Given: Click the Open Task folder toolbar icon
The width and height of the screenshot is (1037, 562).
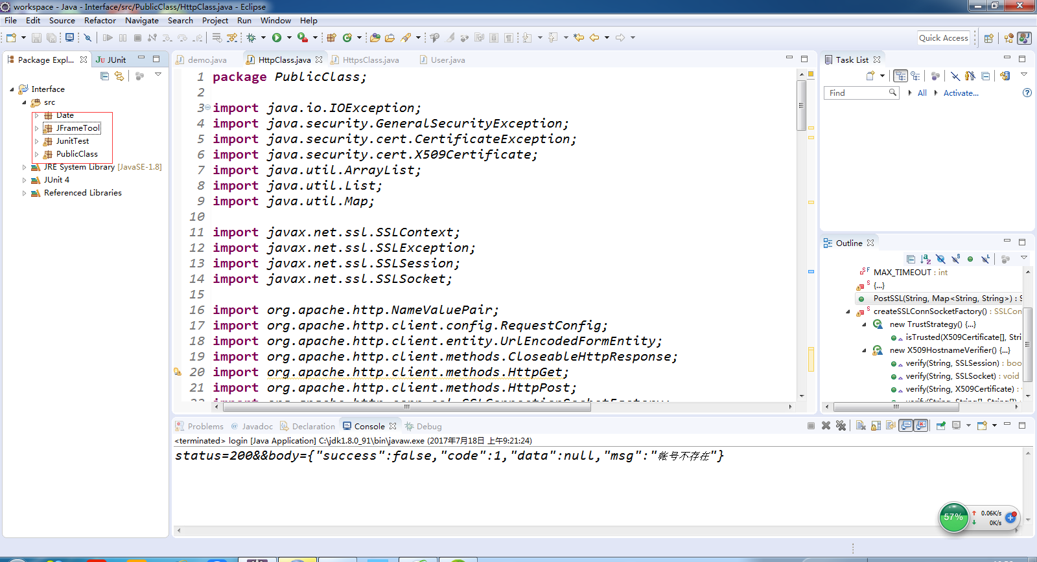Looking at the screenshot, I should tap(390, 38).
